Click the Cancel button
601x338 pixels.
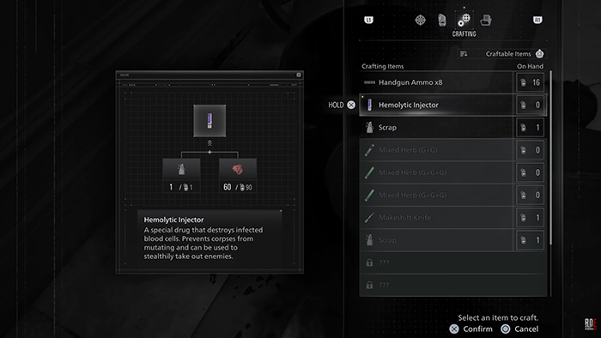[x=519, y=329]
